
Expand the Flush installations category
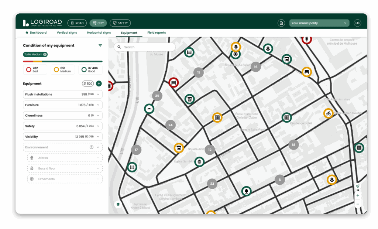(98, 95)
